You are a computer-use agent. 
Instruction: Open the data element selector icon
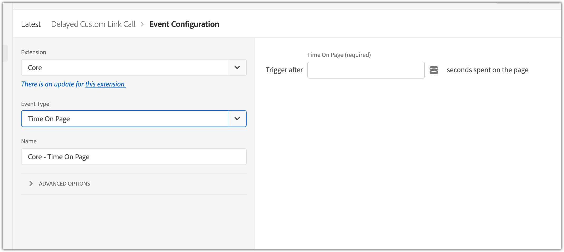(x=434, y=70)
